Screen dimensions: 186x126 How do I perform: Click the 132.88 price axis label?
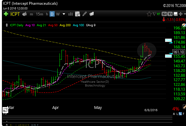pyautogui.click(x=179, y=75)
